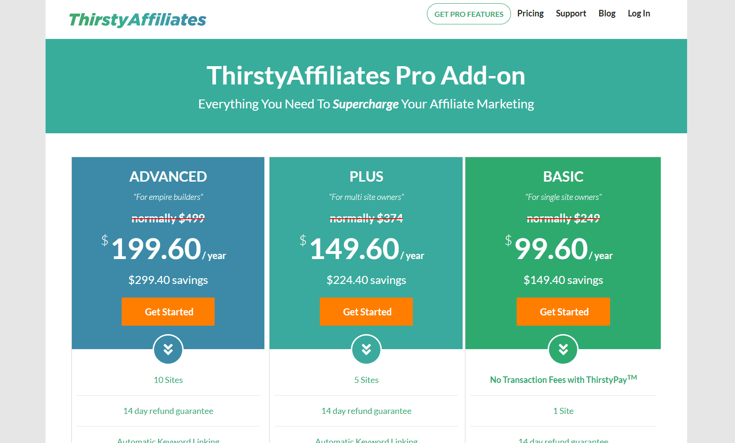Screen dimensions: 735x443
Task: Click No Transaction Fees with ThirstyPay text
Action: (563, 380)
